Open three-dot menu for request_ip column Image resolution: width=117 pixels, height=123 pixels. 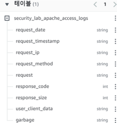tap(115, 53)
